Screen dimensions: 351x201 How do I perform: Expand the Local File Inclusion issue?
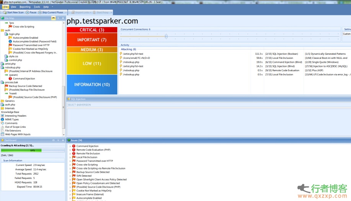(70, 157)
